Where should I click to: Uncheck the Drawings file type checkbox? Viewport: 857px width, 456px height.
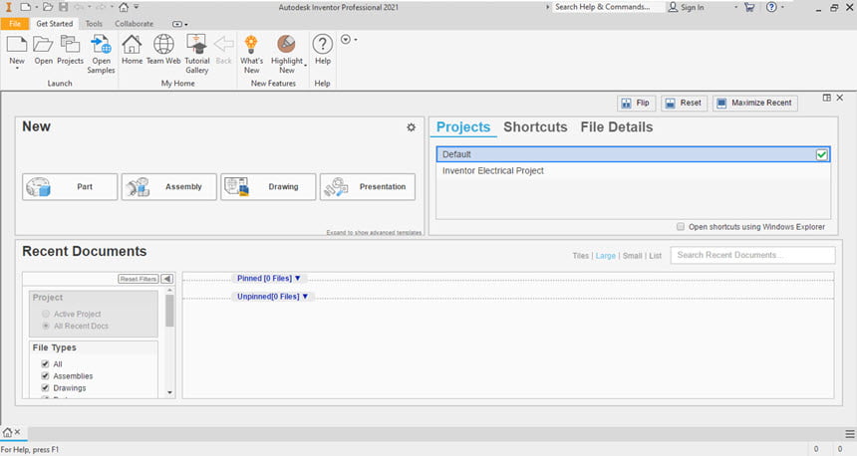46,388
